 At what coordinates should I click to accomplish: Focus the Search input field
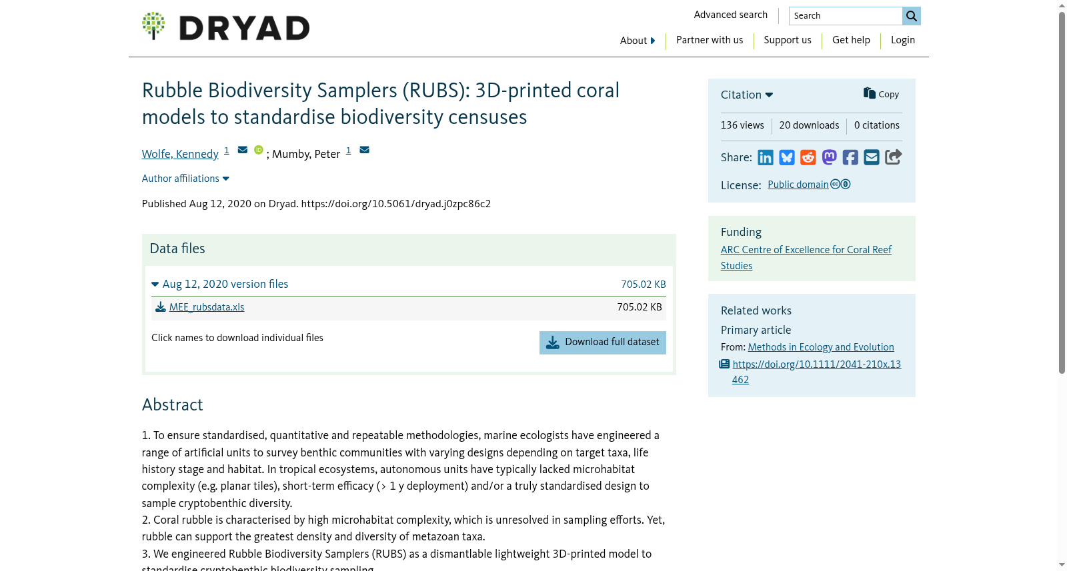[x=846, y=16]
